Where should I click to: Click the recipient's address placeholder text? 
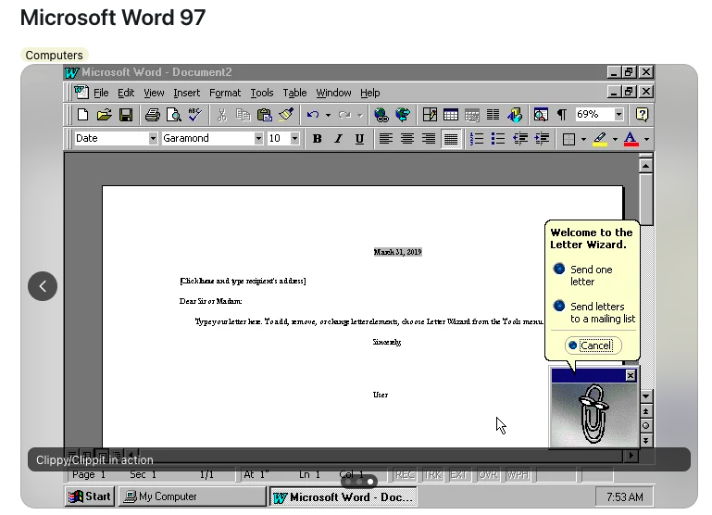(x=243, y=281)
